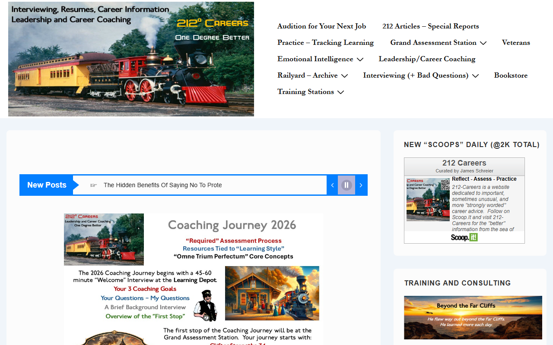Click the 212 Careers logo thumbnail in Coaching Journey
The width and height of the screenshot is (553, 345).
pyautogui.click(x=104, y=239)
